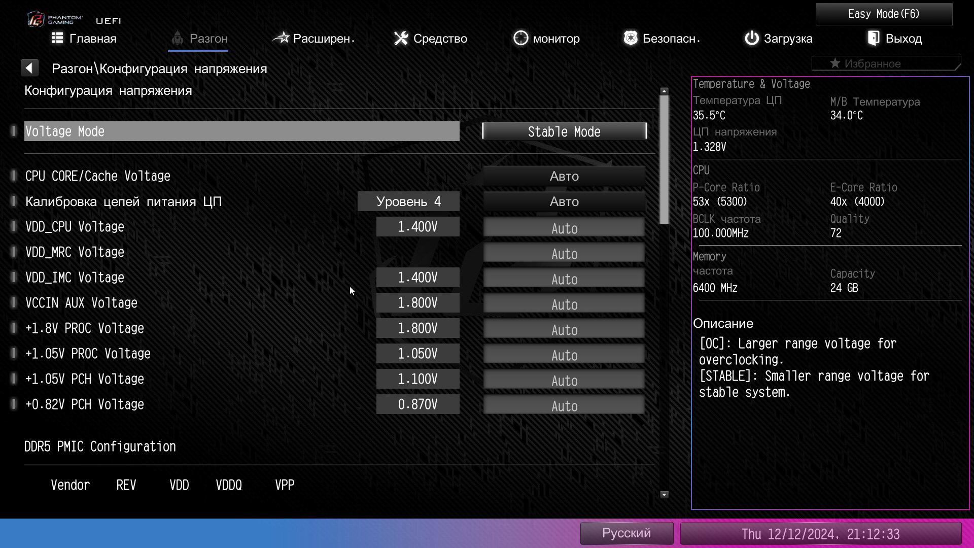Click the vertical scrollbar thumb
This screenshot has width=974, height=548.
click(664, 160)
